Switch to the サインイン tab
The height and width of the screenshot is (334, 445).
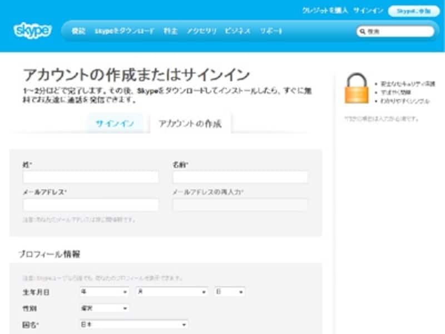[x=115, y=124]
